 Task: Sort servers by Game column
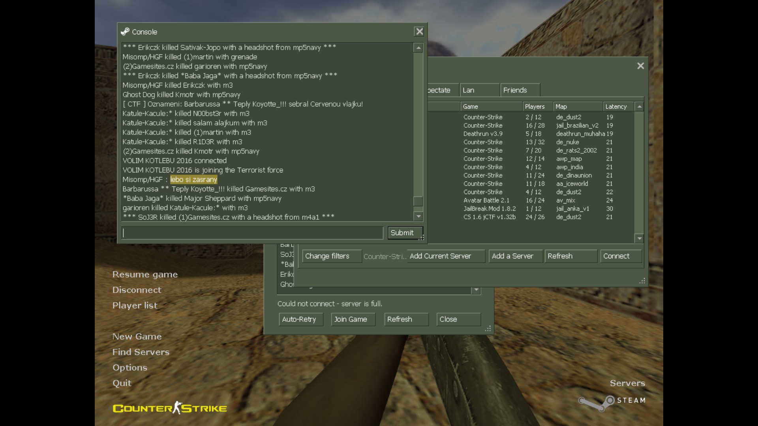click(x=491, y=106)
